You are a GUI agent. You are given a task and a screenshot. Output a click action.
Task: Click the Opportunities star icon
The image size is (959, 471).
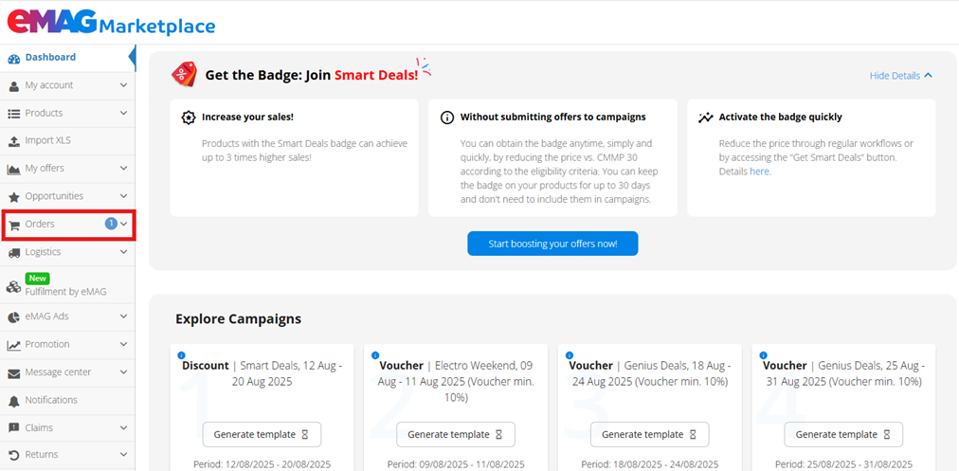(x=14, y=197)
